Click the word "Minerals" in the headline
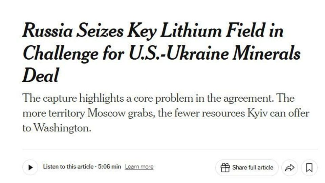325x183 pixels. tap(266, 54)
